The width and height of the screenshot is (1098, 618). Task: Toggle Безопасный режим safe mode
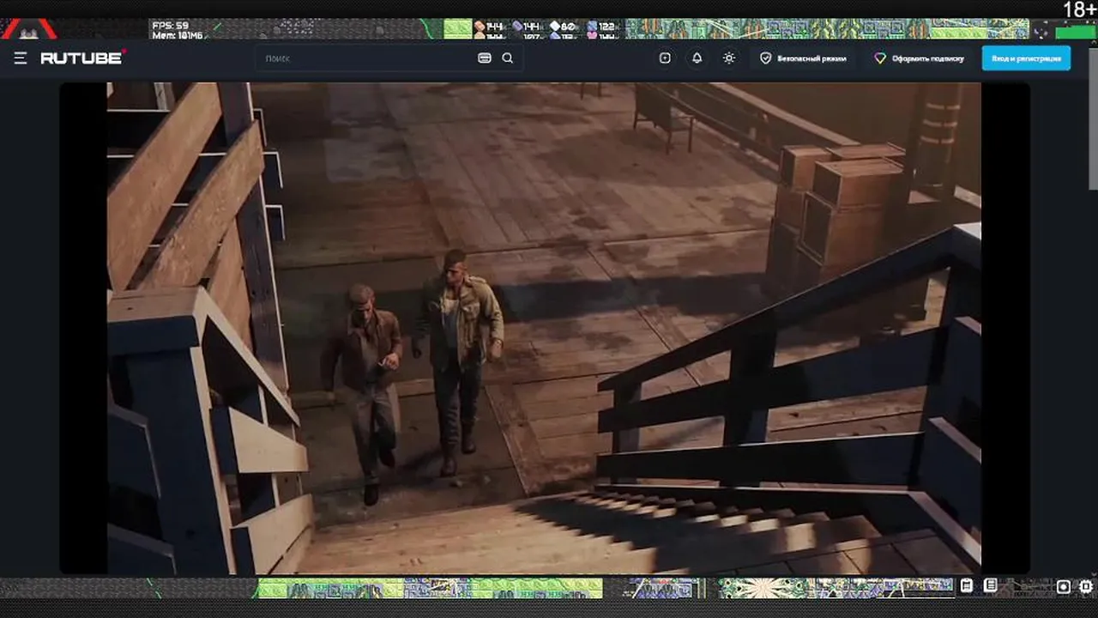(803, 58)
